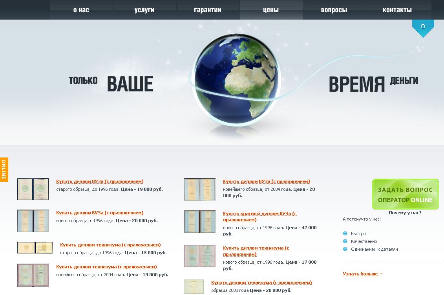Viewport: 444px width, 295px height.
Task: Click the text «Качественно»
Action: (364, 242)
